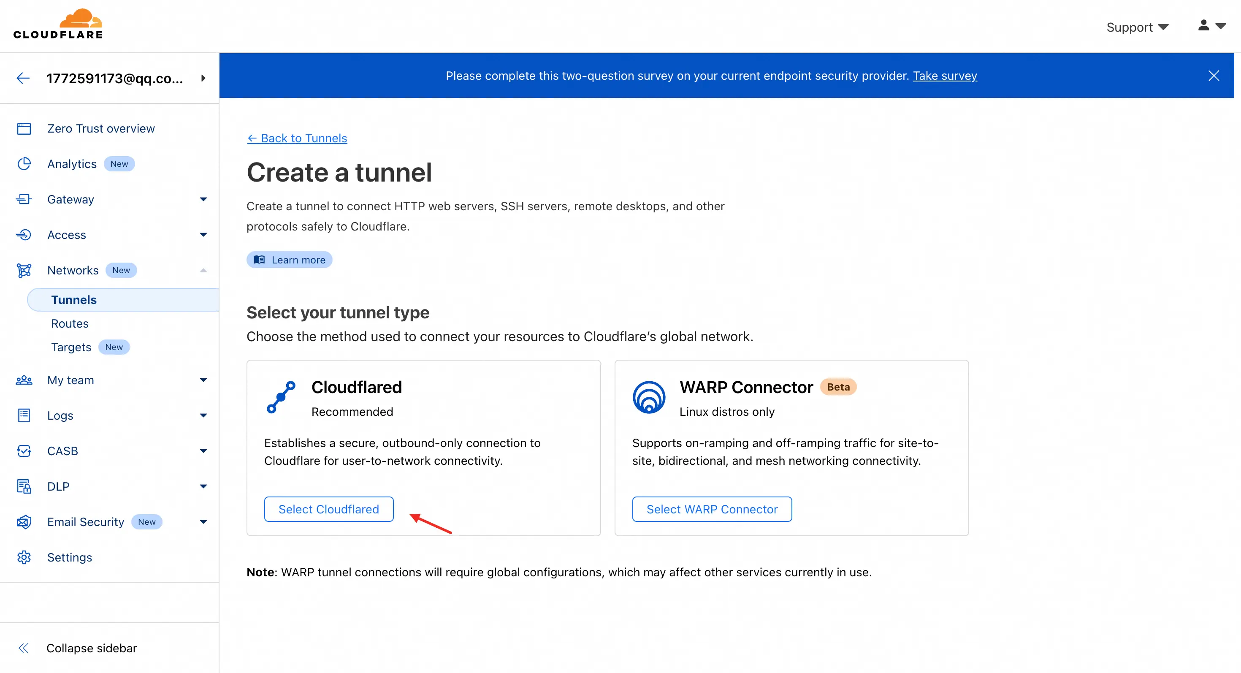Click the Learn more button
The image size is (1241, 673).
point(290,260)
